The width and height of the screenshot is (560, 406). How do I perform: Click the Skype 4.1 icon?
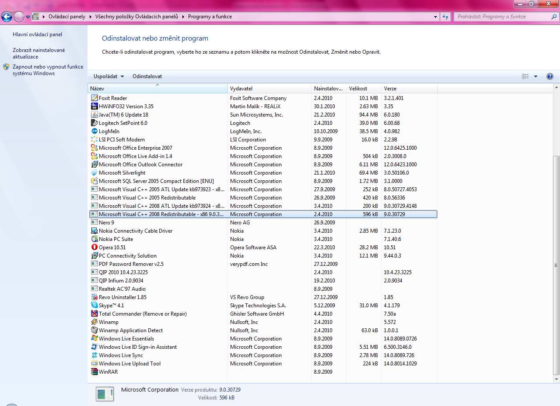[94, 306]
